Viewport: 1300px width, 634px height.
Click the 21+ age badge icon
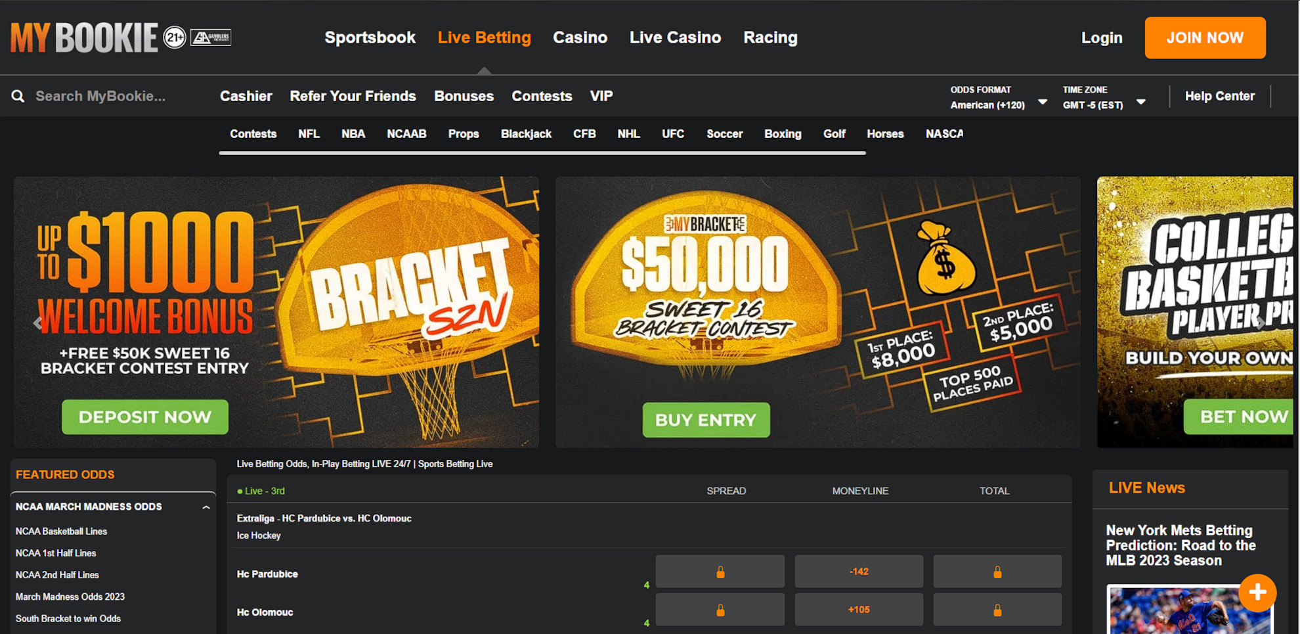[175, 38]
